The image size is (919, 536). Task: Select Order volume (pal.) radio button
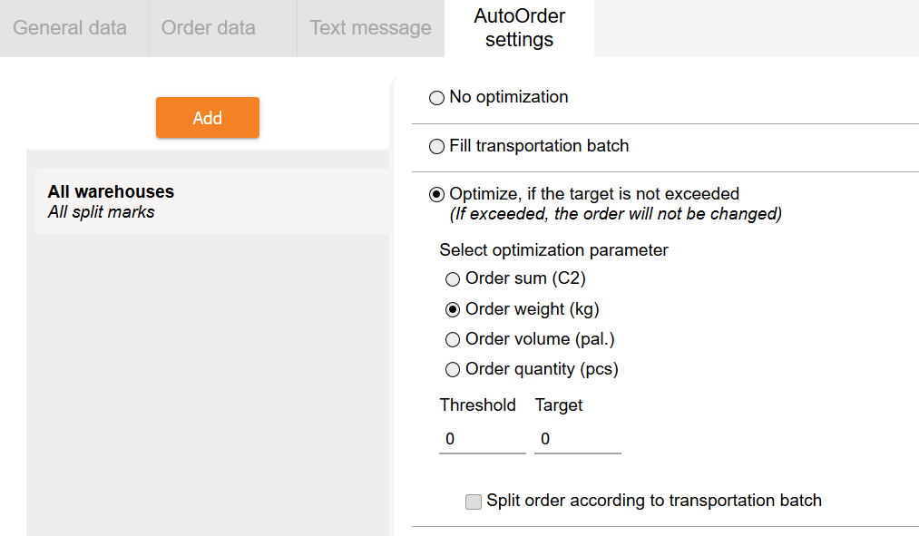coord(453,339)
